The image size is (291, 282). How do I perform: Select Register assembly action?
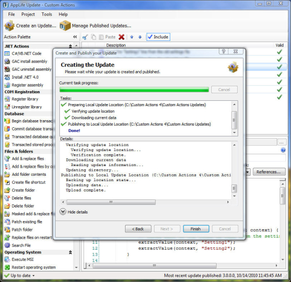point(24,85)
